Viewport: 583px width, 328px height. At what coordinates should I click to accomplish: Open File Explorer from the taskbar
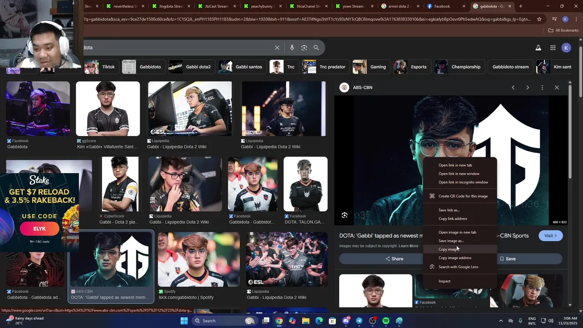(306, 321)
